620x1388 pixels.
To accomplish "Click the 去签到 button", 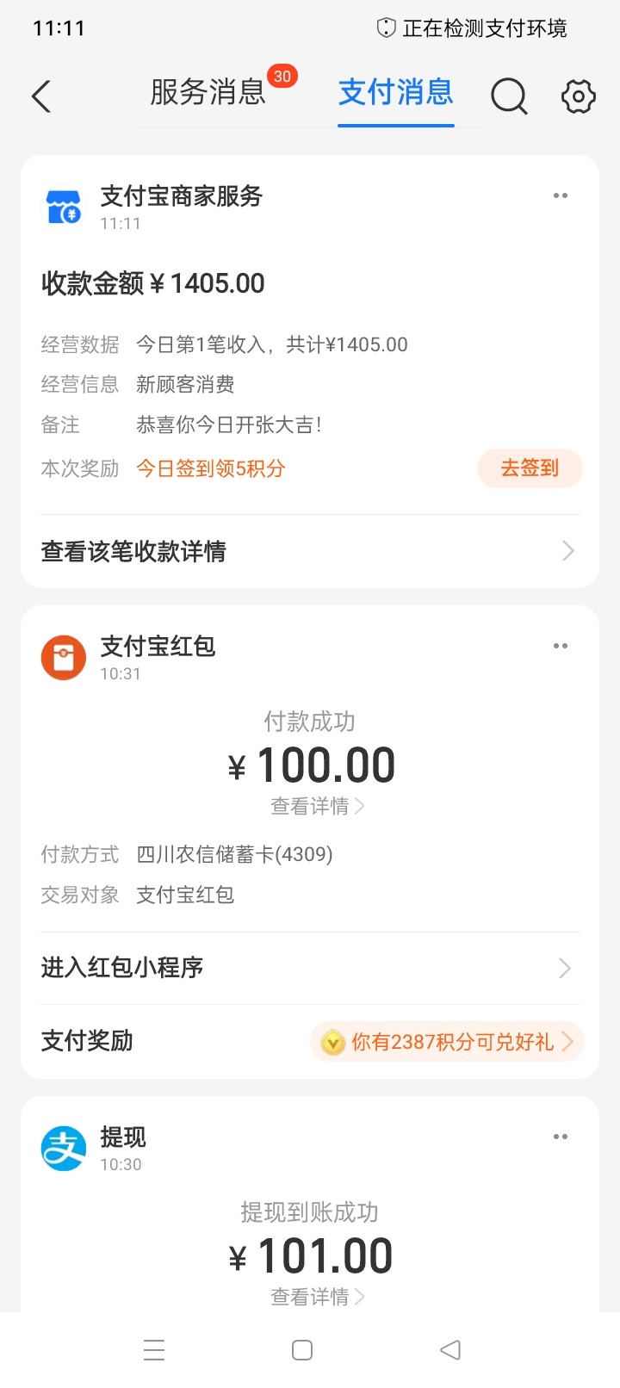I will (530, 468).
